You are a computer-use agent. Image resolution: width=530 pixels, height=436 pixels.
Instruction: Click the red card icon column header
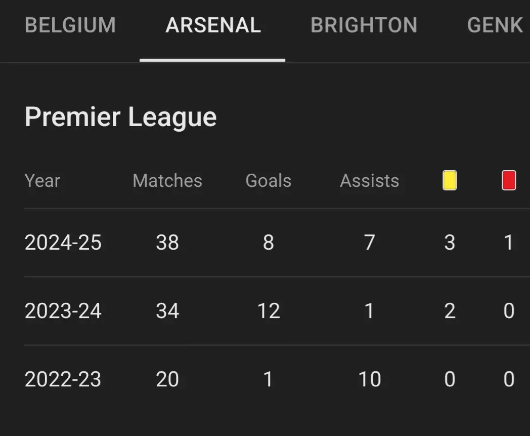[x=509, y=181]
